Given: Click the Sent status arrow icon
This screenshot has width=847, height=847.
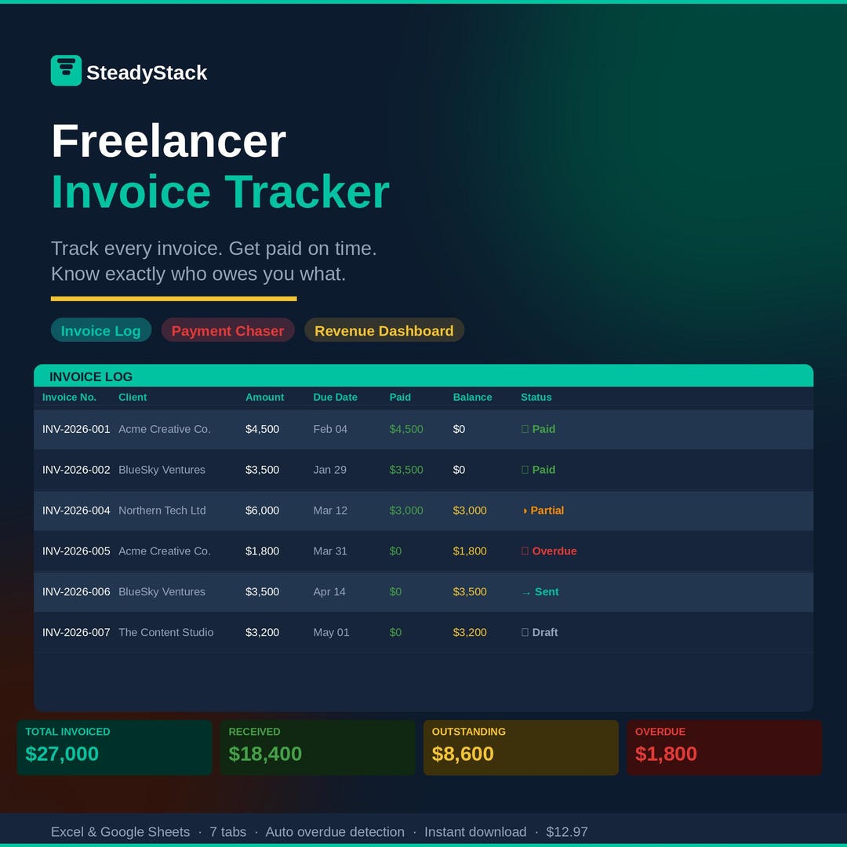Looking at the screenshot, I should (x=526, y=593).
